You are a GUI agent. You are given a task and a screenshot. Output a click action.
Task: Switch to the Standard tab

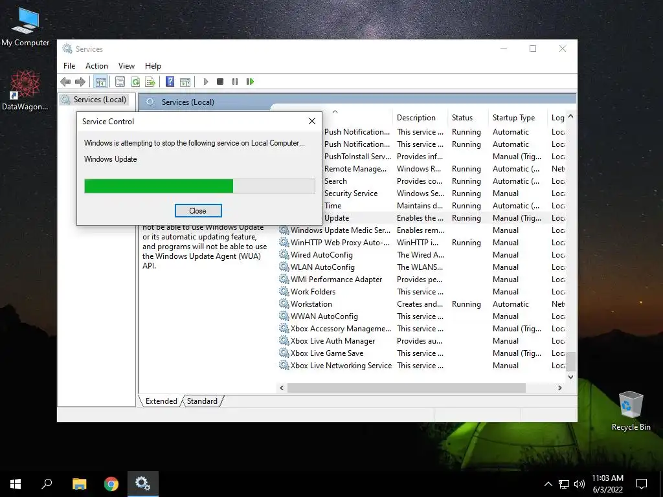pos(202,401)
